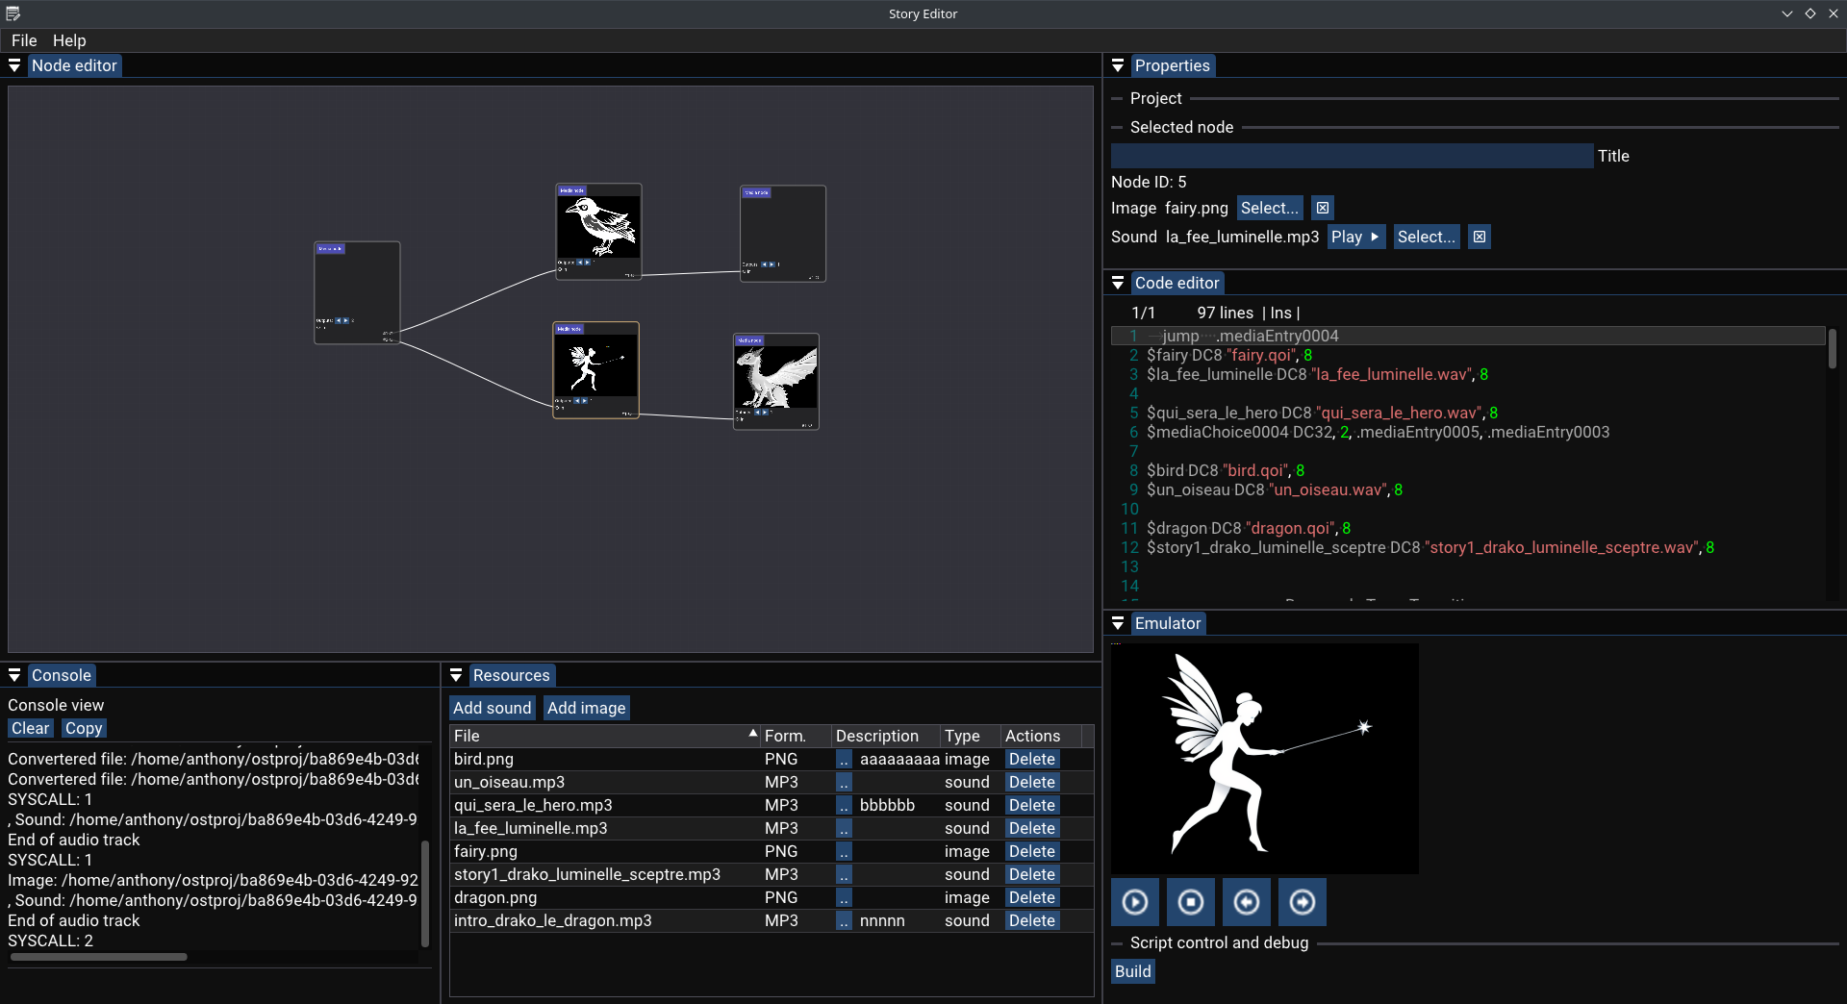Screen dimensions: 1847x1004
Task: Click the emulator previous arrow button
Action: 1247,902
